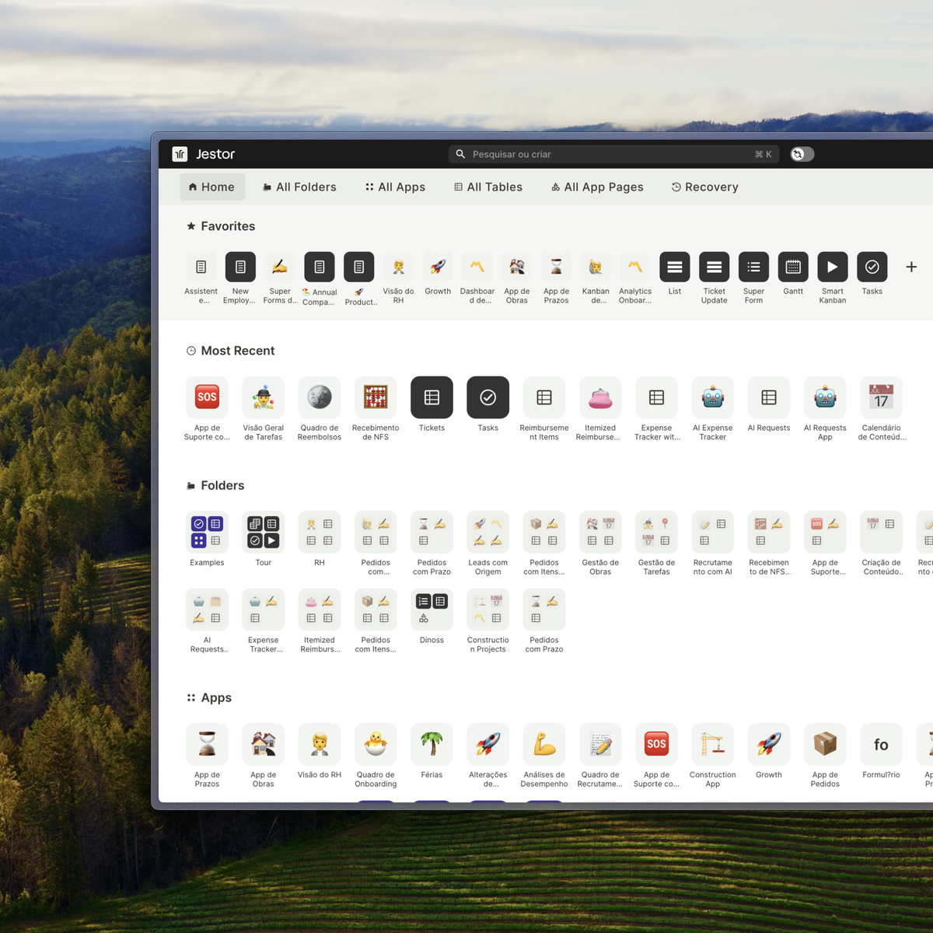Viewport: 933px width, 933px height.
Task: Click the Pesquisar ou criar search field
Action: coord(613,154)
